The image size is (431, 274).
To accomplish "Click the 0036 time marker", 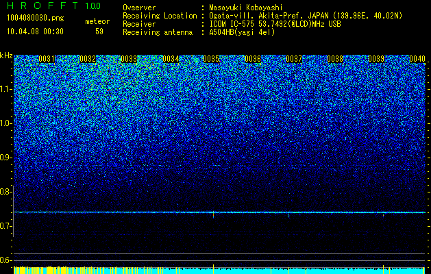I will point(253,59).
